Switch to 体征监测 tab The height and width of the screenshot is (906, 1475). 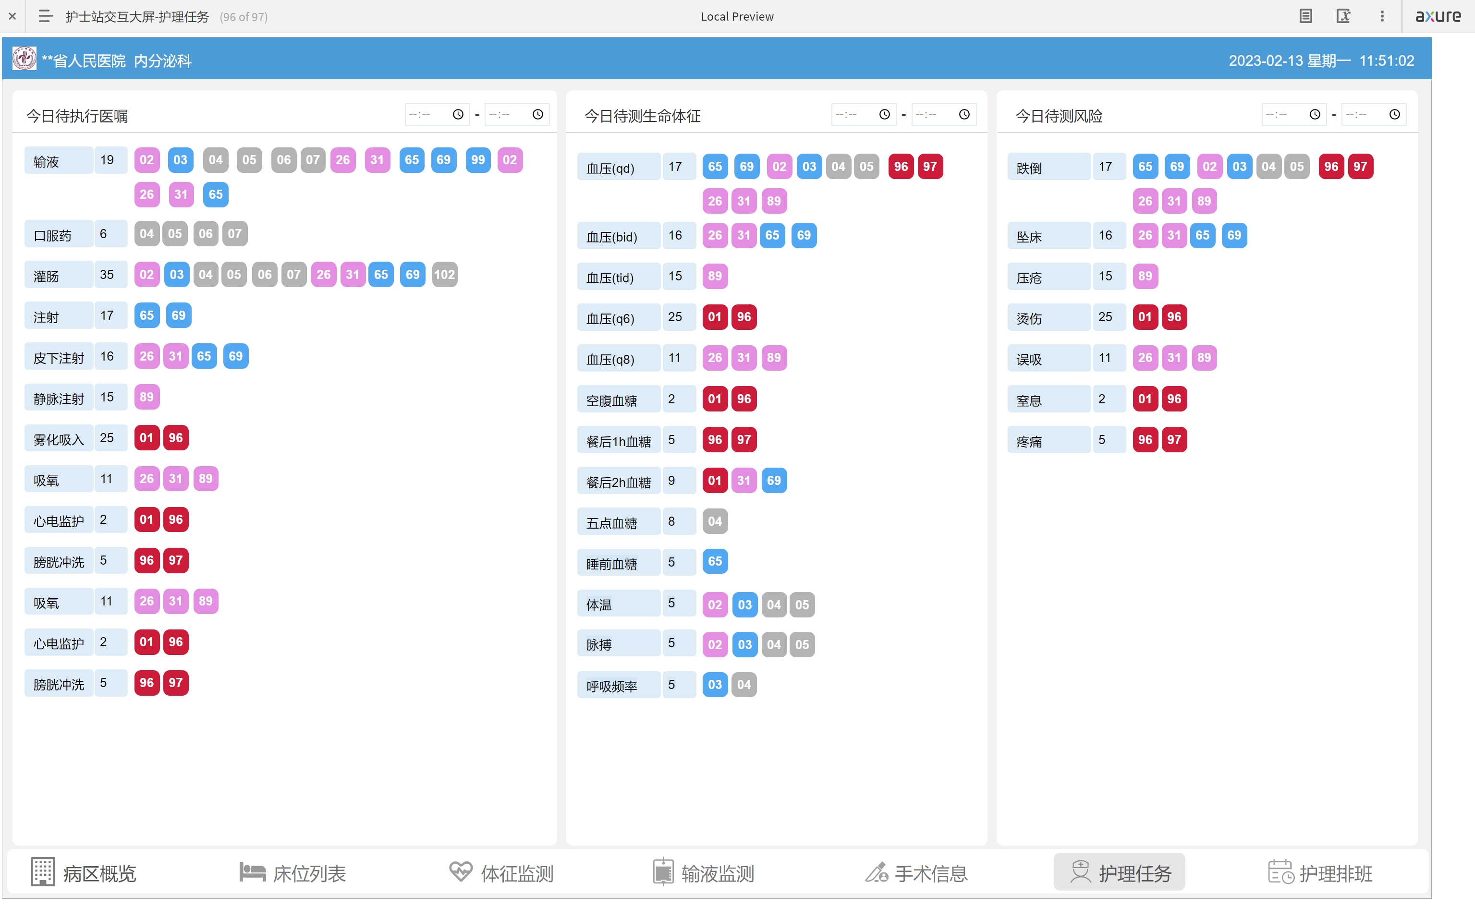coord(501,873)
